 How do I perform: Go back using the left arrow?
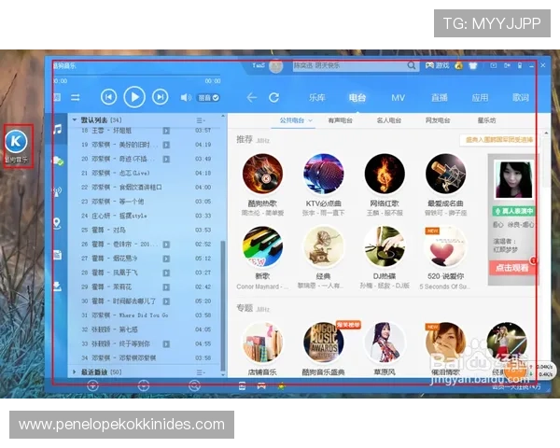251,97
